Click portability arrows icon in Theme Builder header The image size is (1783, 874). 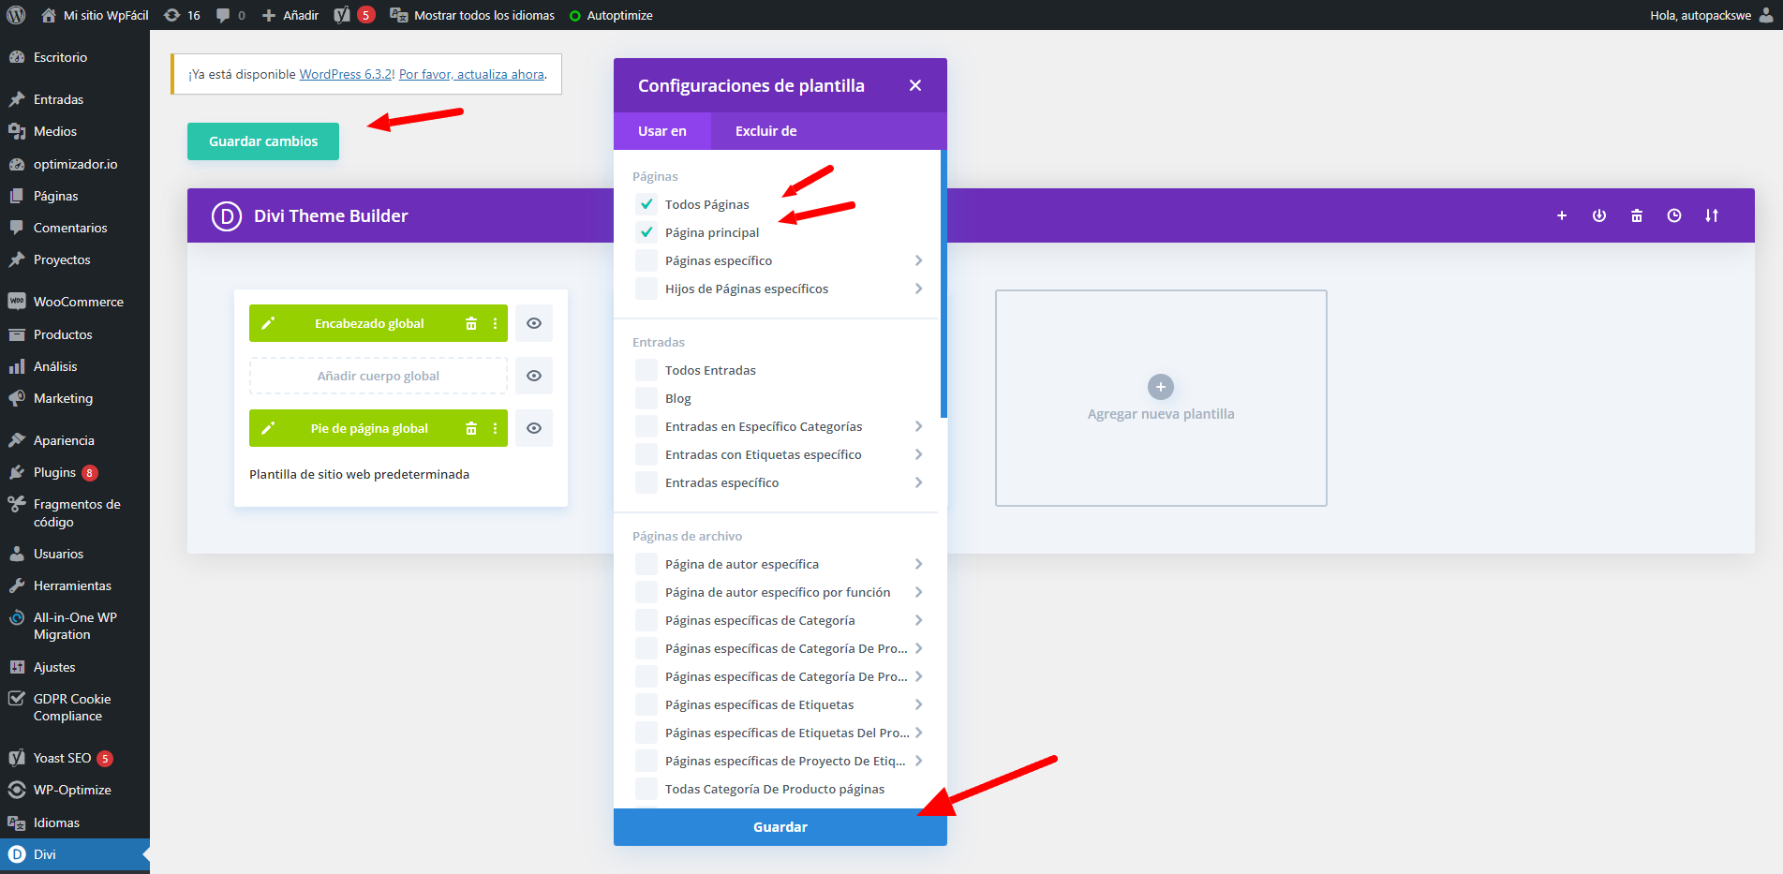[x=1712, y=215]
